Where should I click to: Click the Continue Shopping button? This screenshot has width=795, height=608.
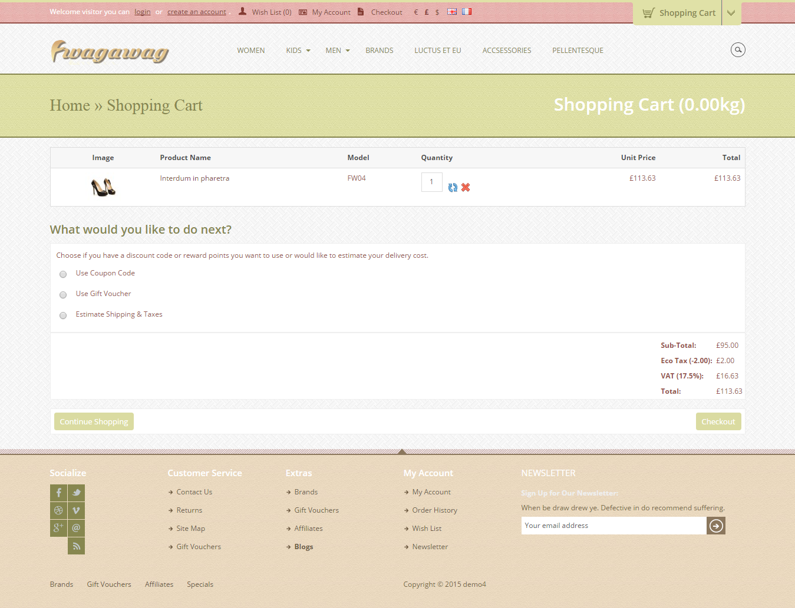tap(94, 421)
